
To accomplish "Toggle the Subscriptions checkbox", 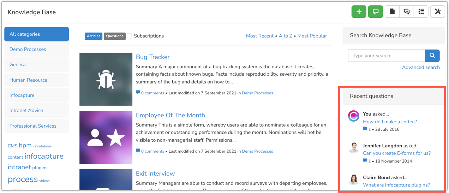I will coord(129,36).
